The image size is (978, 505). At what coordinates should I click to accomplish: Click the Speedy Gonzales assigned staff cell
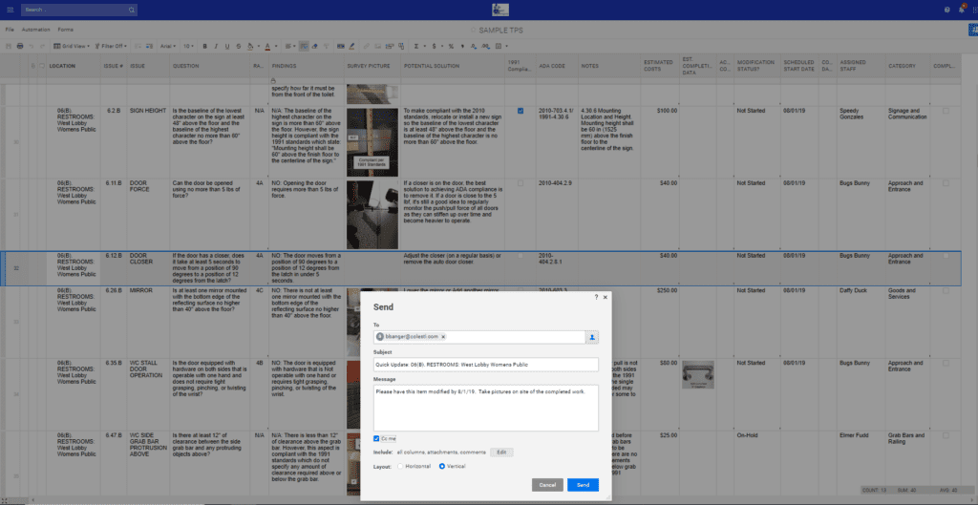pos(861,142)
